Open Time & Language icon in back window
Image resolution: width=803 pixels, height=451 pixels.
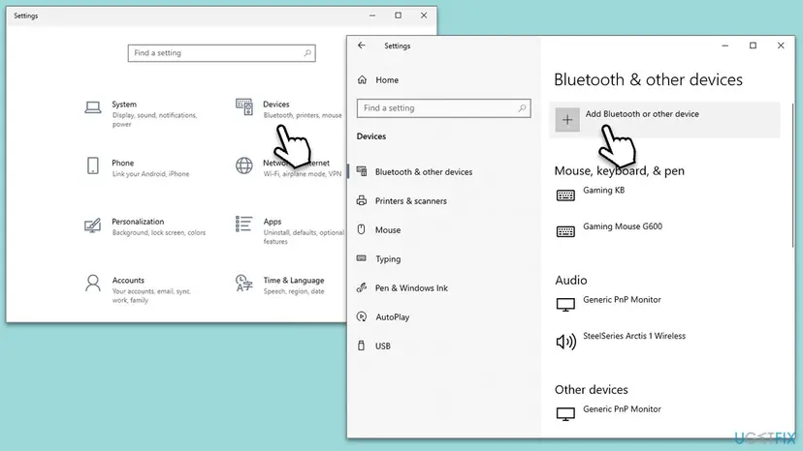pyautogui.click(x=243, y=283)
